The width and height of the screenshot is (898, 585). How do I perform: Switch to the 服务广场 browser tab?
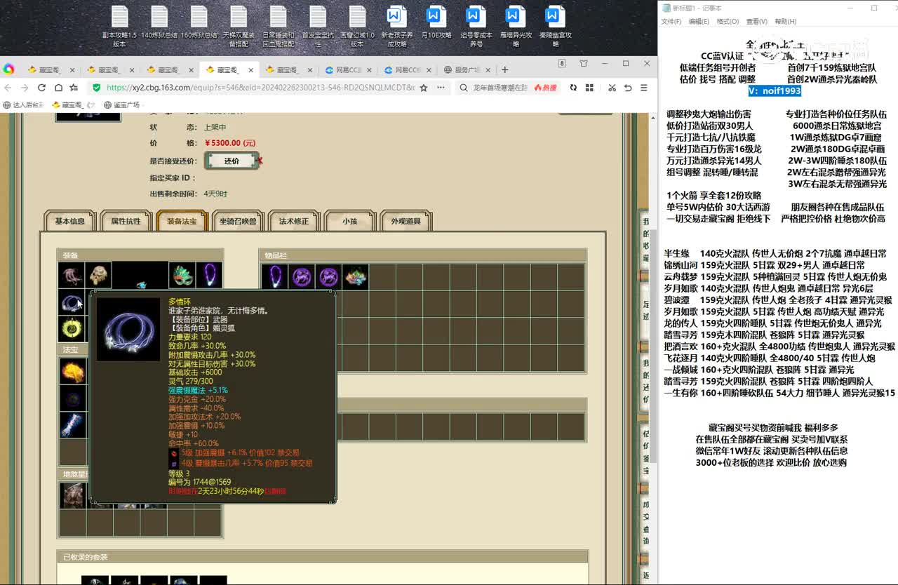(467, 70)
